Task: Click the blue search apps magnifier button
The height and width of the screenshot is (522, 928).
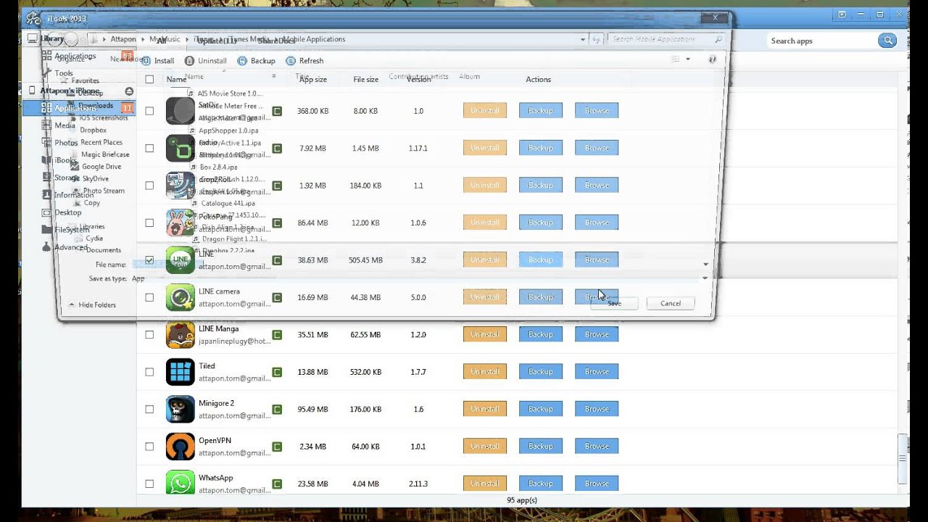Action: [x=887, y=41]
